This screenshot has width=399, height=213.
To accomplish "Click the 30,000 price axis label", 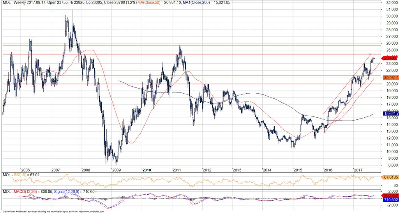I will click(x=391, y=16).
